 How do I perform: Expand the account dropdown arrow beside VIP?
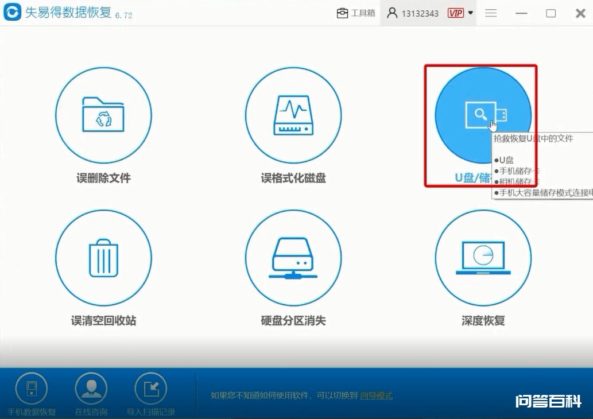tap(471, 13)
